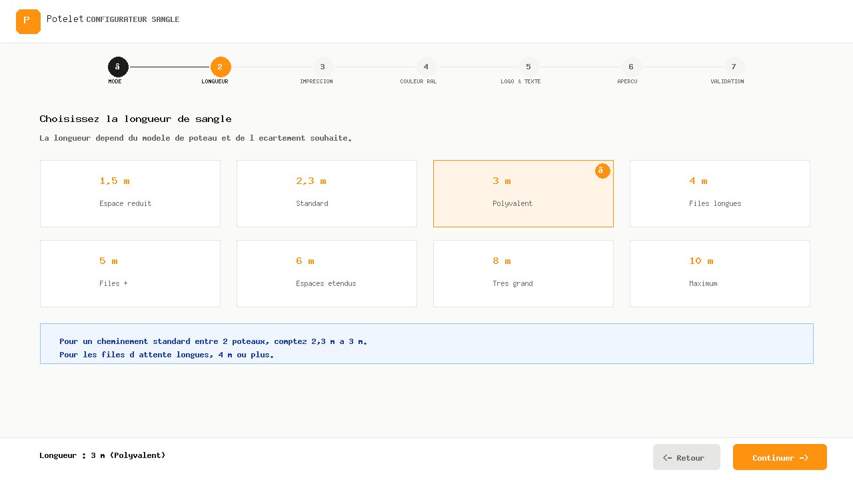Go to step 6 Apercu
Screen dimensions: 853x480
tap(631, 67)
